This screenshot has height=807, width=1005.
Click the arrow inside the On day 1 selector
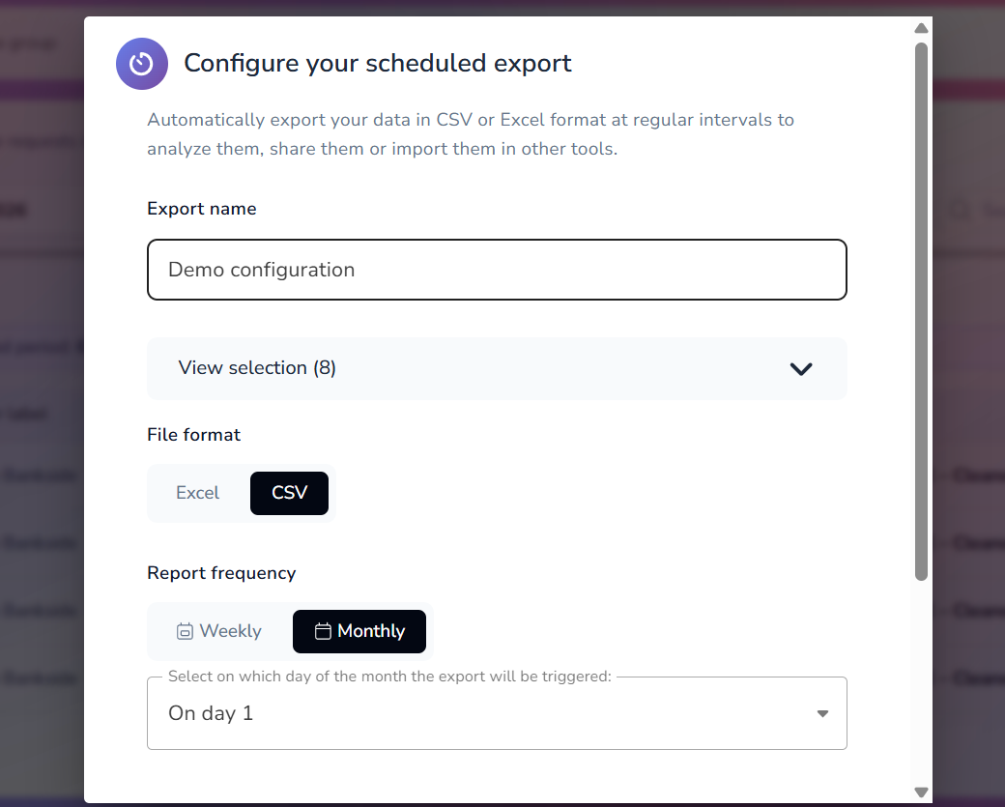click(x=822, y=712)
